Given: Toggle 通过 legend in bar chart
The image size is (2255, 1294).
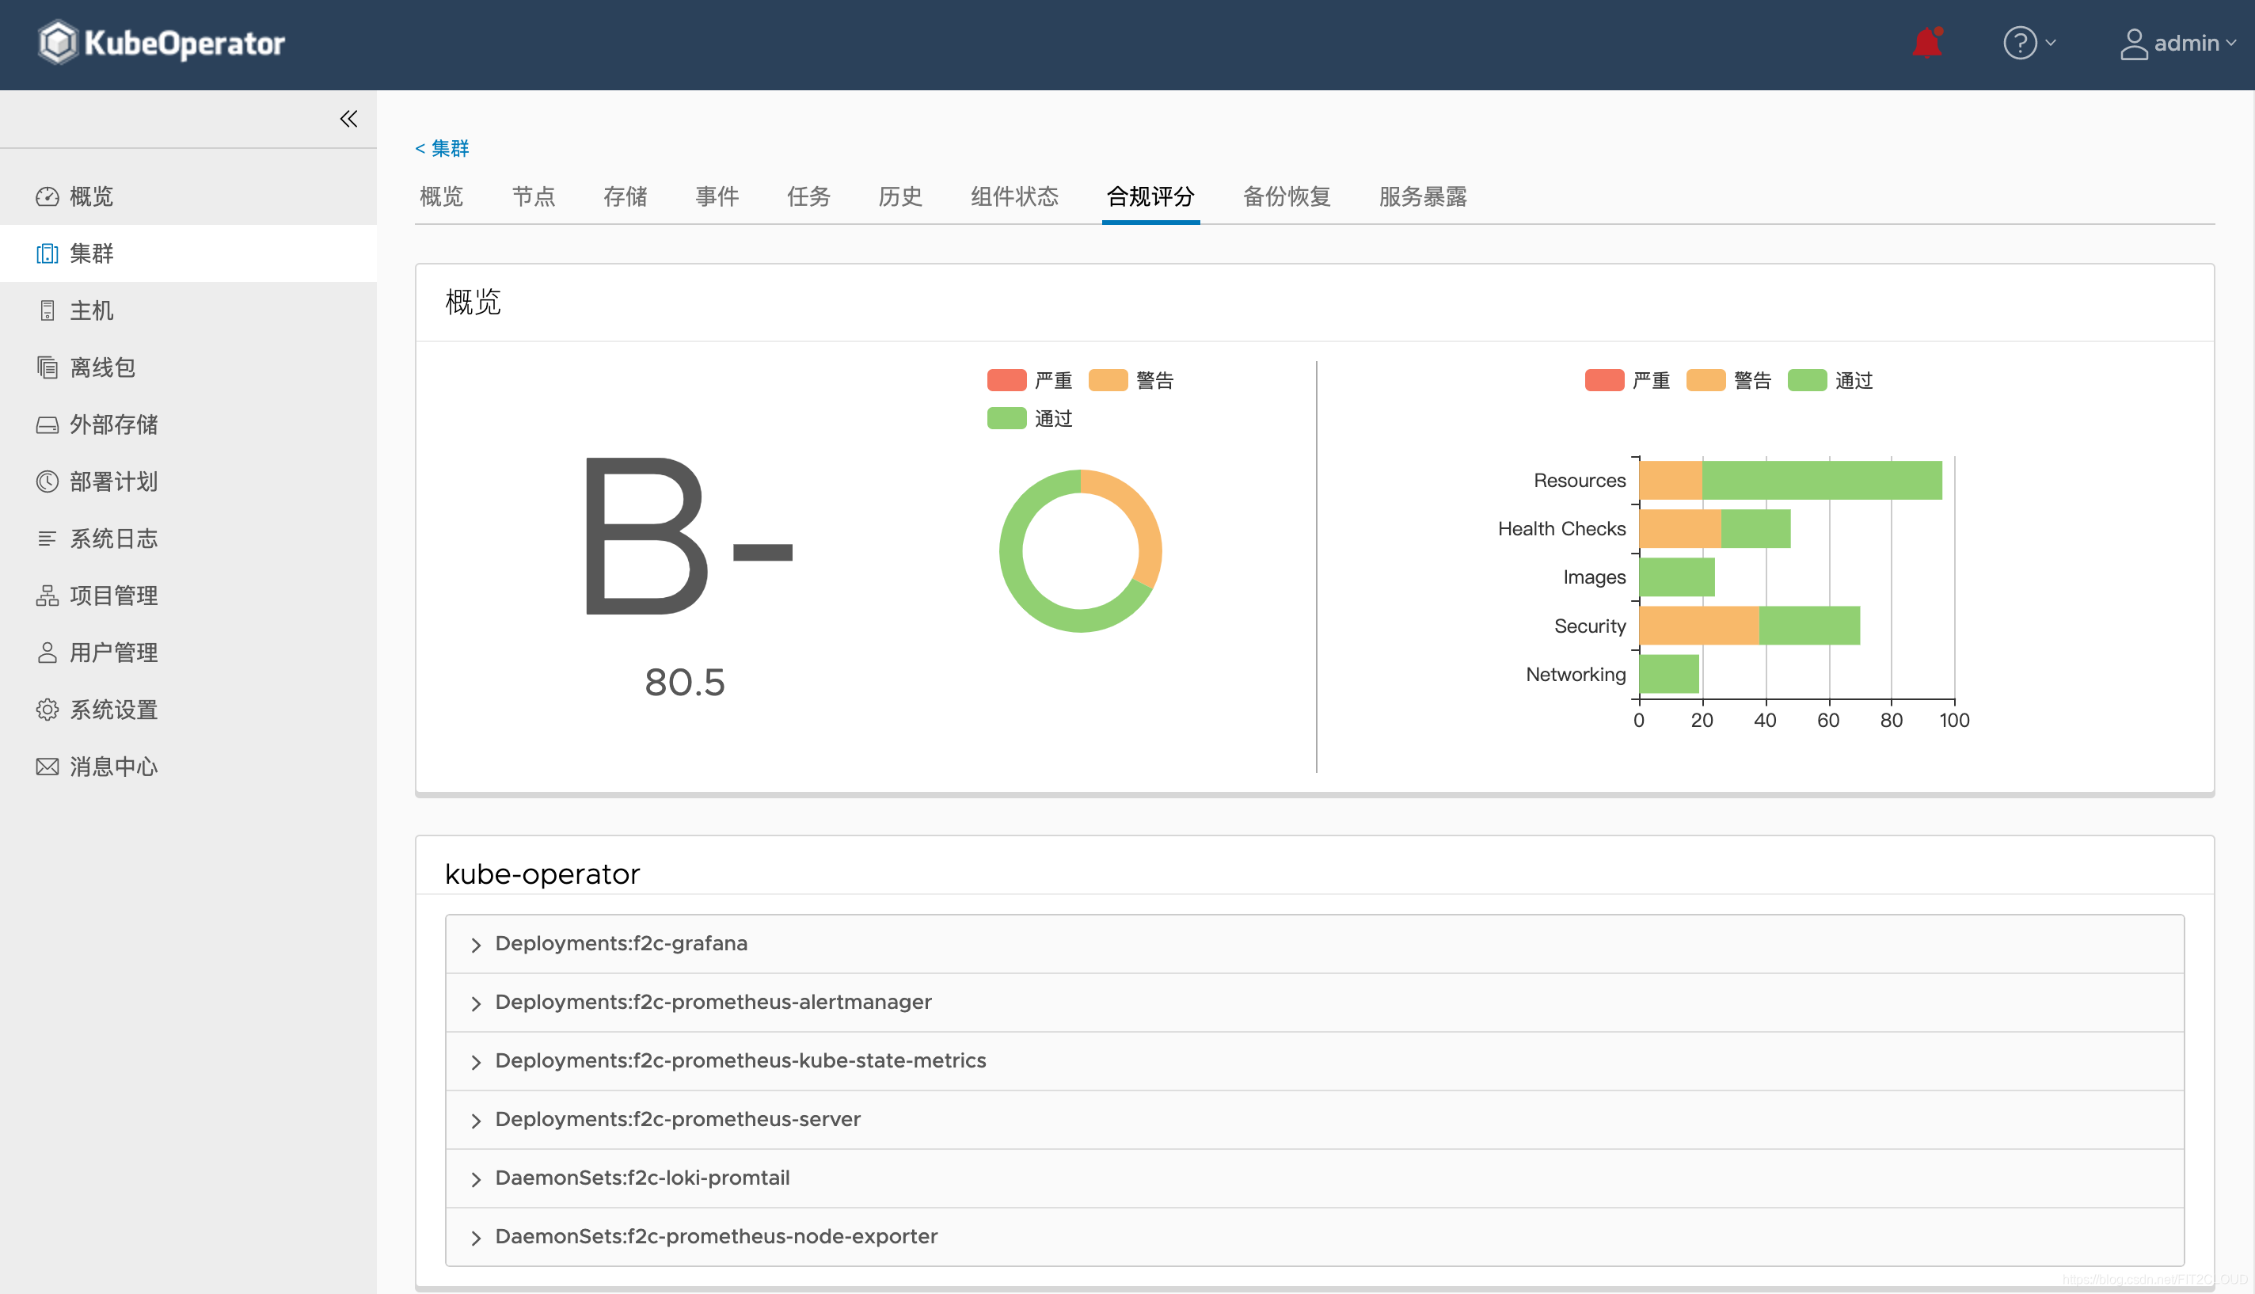Looking at the screenshot, I should pyautogui.click(x=1831, y=380).
